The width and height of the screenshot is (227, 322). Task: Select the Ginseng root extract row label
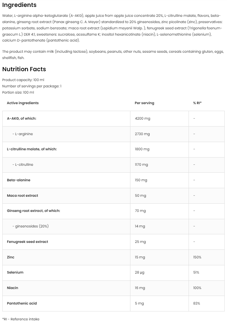pos(33,211)
